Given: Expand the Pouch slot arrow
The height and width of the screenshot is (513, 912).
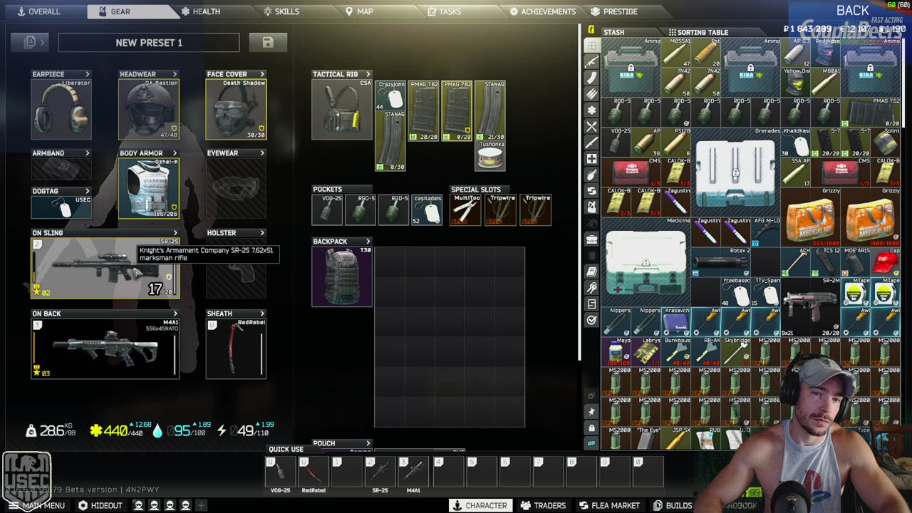Looking at the screenshot, I should 368,443.
